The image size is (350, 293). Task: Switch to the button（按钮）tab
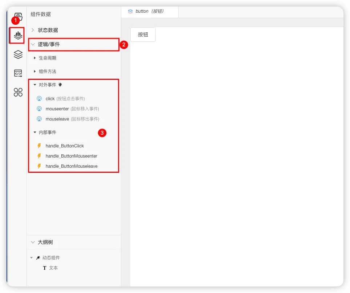150,11
